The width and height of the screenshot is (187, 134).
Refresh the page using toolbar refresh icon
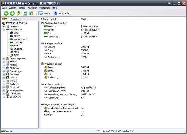[x=25, y=13]
